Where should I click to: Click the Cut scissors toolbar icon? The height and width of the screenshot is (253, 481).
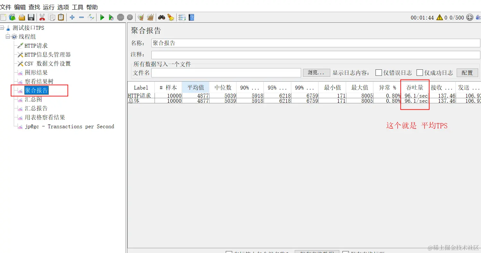(x=42, y=17)
